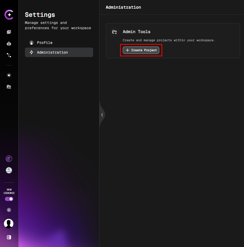Image resolution: width=244 pixels, height=247 pixels.
Task: Open the AI chat panel
Action: pos(9,32)
